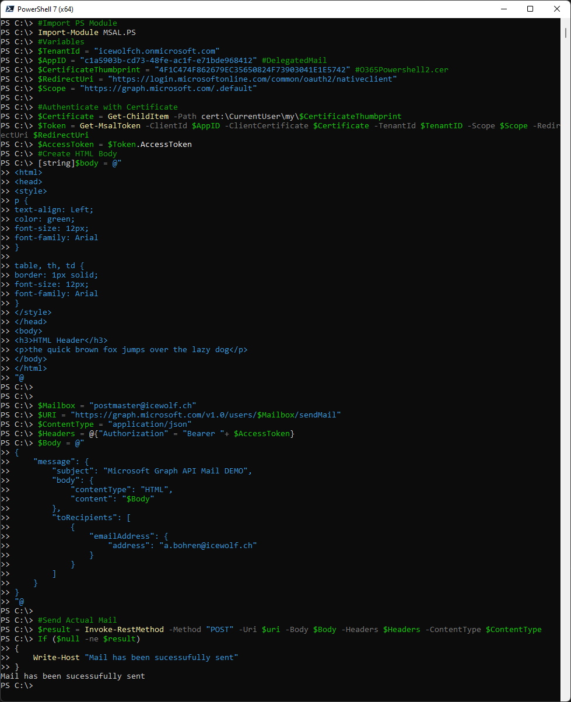
Task: Close the PowerShell 7 window
Action: (557, 9)
